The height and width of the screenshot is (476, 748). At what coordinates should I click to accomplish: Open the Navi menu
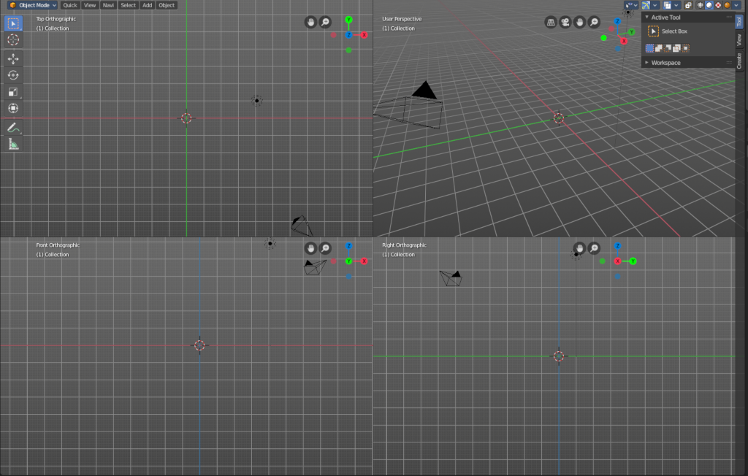pos(108,5)
